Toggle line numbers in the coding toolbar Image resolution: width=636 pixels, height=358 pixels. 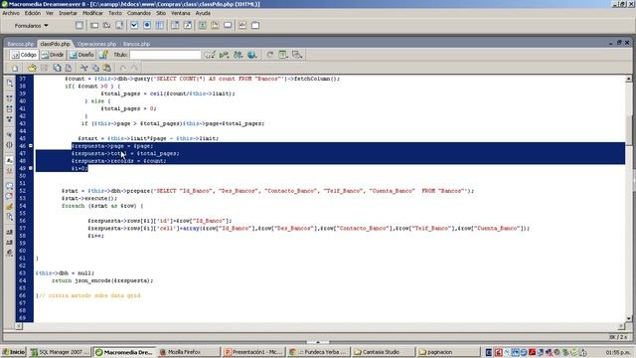point(9,160)
